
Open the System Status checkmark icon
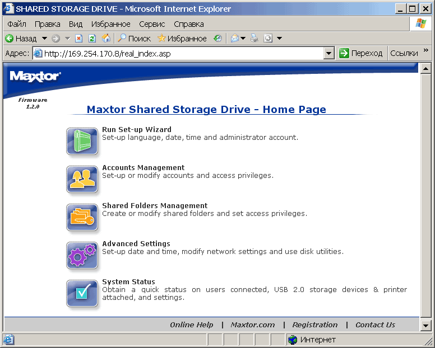(x=82, y=294)
